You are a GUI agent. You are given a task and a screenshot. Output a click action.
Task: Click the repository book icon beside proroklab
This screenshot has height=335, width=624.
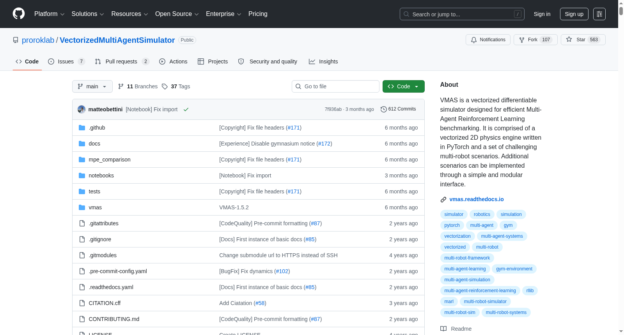click(x=16, y=40)
